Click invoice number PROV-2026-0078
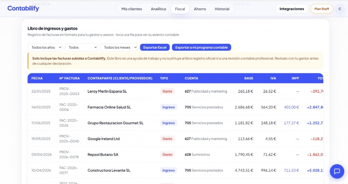Image resolution: width=348 pixels, height=184 pixels. 69,155
